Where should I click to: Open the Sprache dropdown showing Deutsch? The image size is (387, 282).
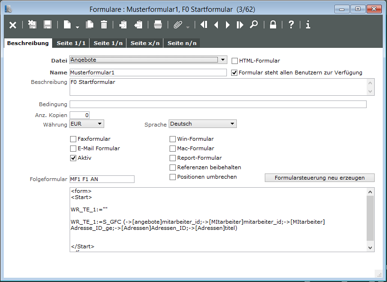coord(203,124)
